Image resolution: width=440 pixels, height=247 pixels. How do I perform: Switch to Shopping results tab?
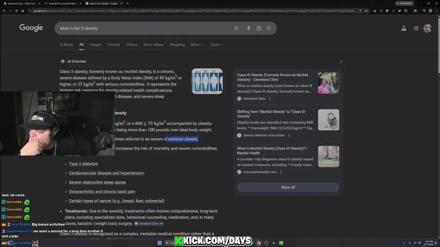(x=177, y=45)
